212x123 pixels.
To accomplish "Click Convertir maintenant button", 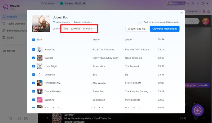I will pyautogui.click(x=165, y=29).
